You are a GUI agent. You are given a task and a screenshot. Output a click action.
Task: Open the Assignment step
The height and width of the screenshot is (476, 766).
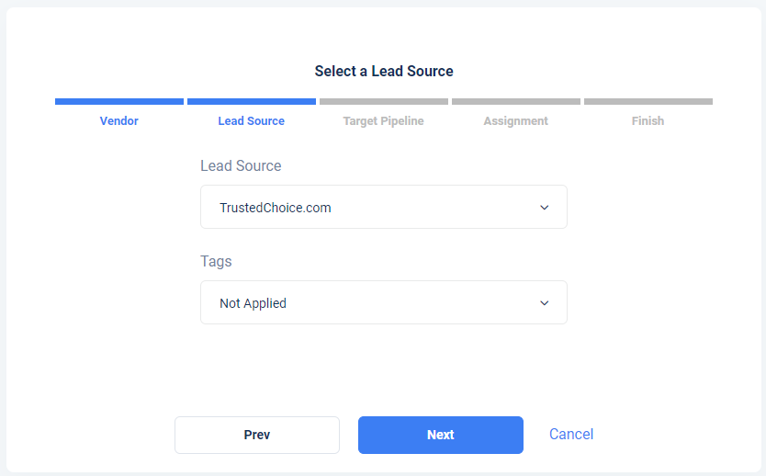click(516, 121)
